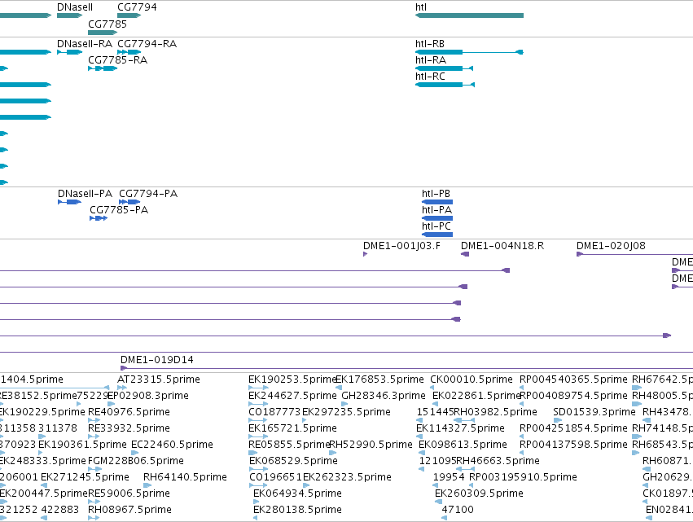Click the DNaseII gene feature

pos(70,15)
